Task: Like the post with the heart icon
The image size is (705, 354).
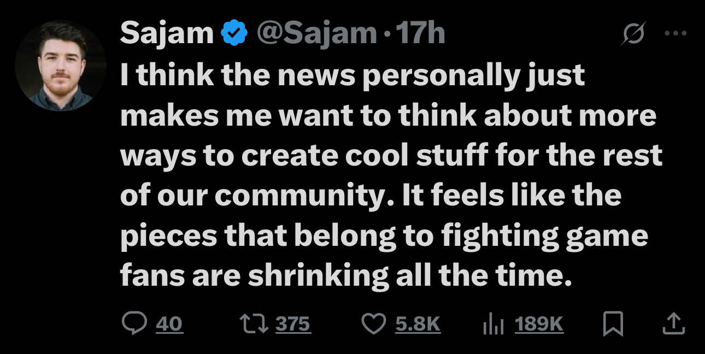Action: (374, 324)
